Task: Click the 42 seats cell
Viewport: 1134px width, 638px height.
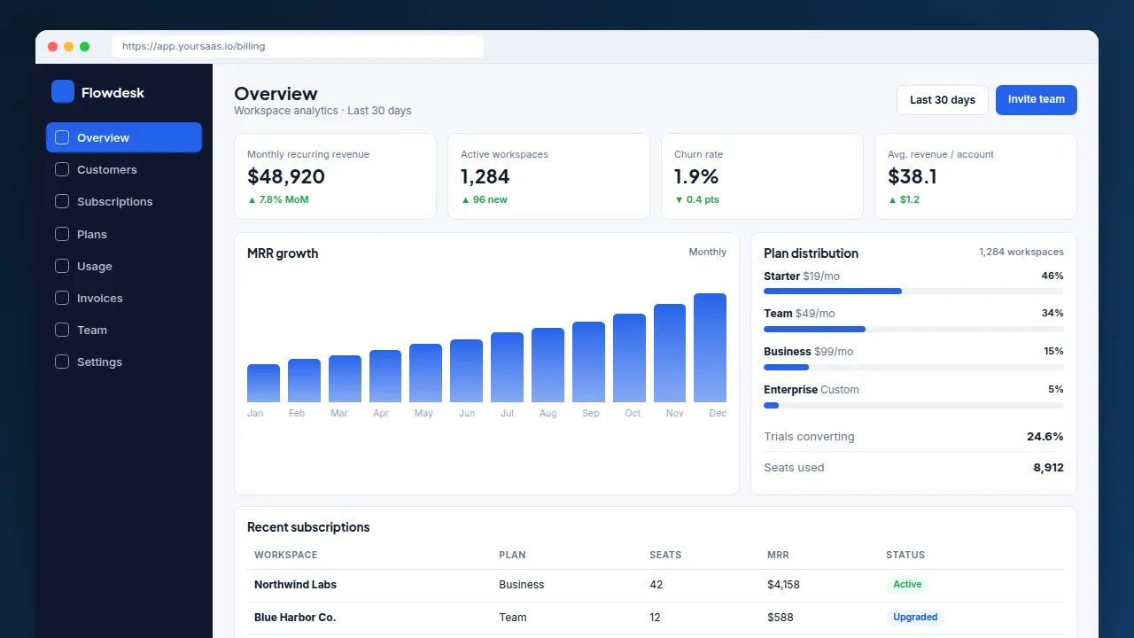Action: pyautogui.click(x=656, y=585)
